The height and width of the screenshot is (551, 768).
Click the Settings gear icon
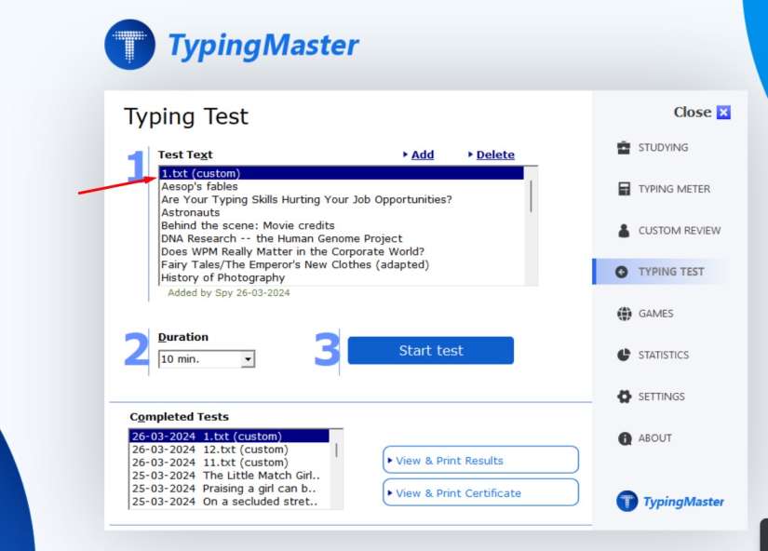click(624, 396)
